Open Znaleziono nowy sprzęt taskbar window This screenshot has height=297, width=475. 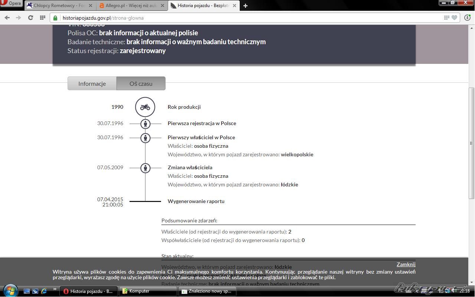click(x=207, y=291)
